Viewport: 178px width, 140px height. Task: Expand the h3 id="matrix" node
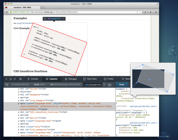[19, 118]
